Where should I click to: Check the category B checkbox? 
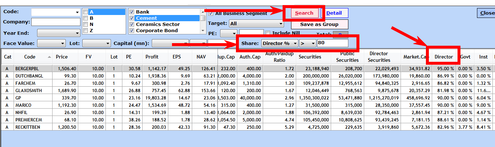pos(85,18)
